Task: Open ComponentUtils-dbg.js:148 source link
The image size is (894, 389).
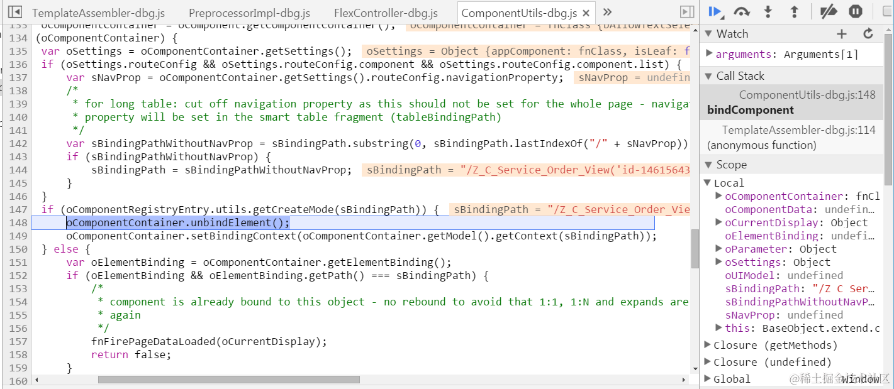Action: [x=807, y=95]
